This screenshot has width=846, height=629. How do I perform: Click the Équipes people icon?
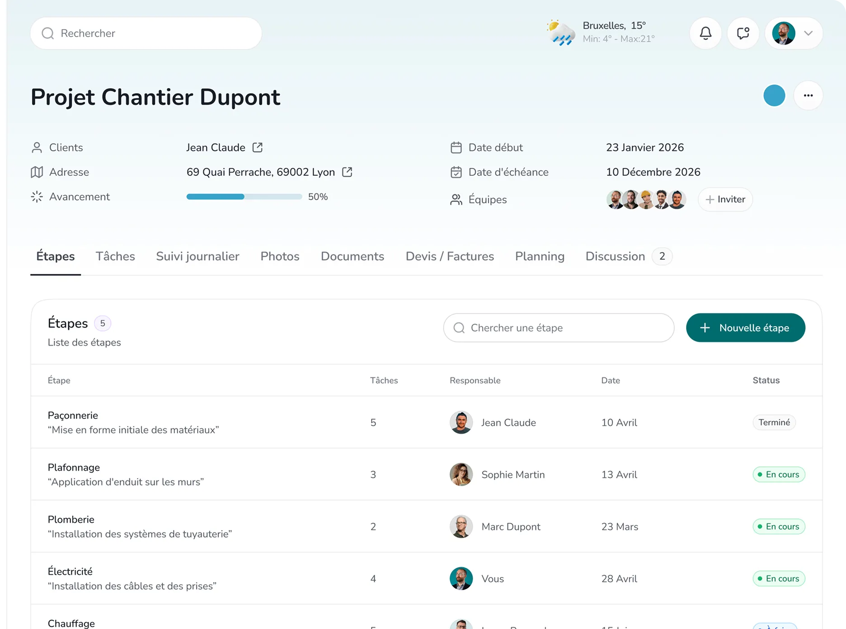coord(456,200)
